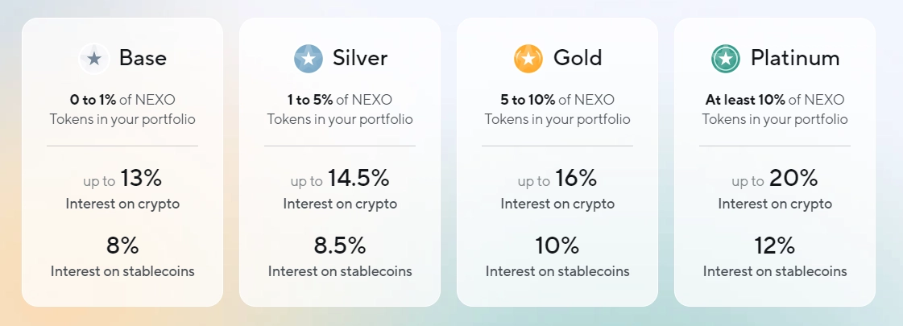Image resolution: width=903 pixels, height=326 pixels.
Task: Select the Silver tier heading
Action: coord(360,59)
